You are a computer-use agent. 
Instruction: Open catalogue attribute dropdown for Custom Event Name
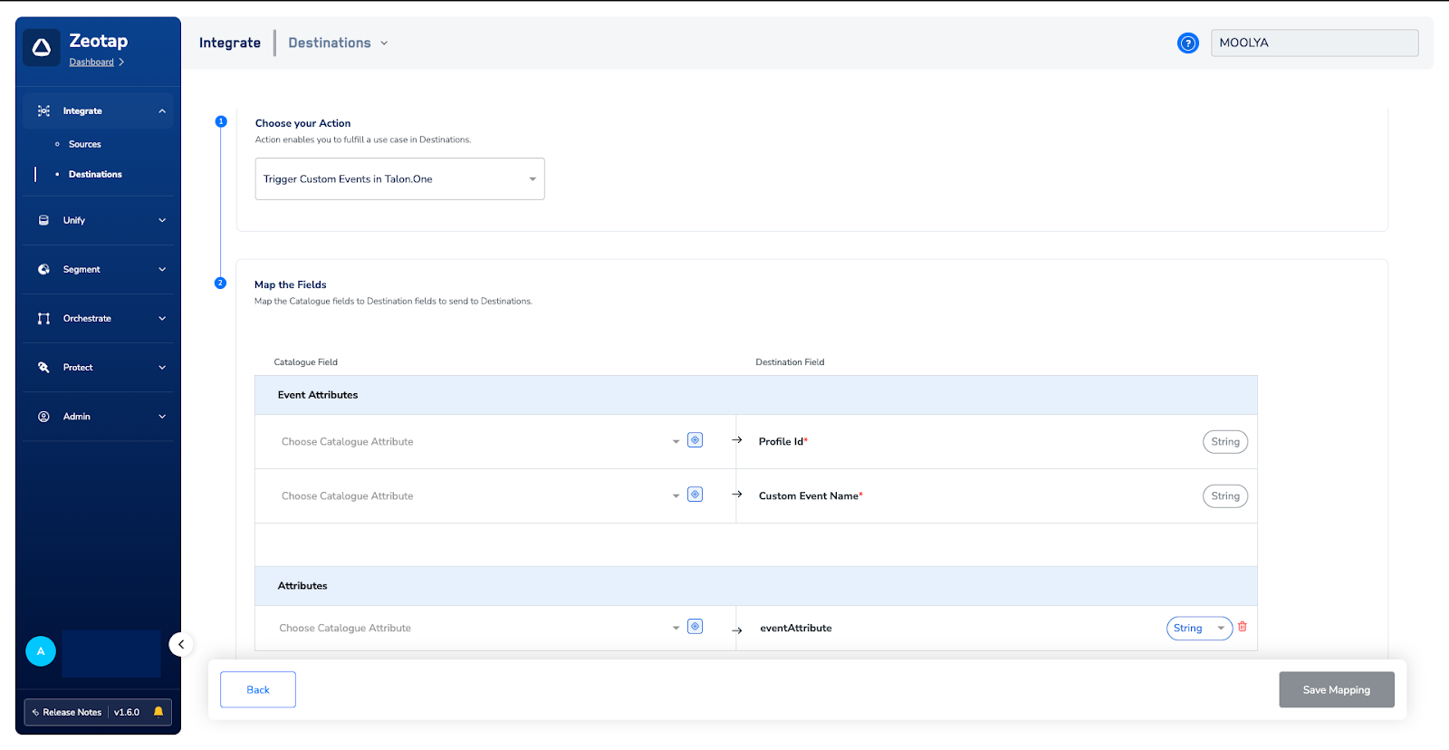pos(479,496)
